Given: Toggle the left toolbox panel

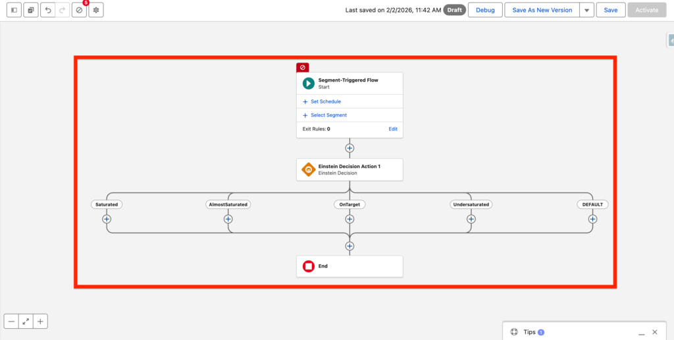Looking at the screenshot, I should click(x=14, y=11).
